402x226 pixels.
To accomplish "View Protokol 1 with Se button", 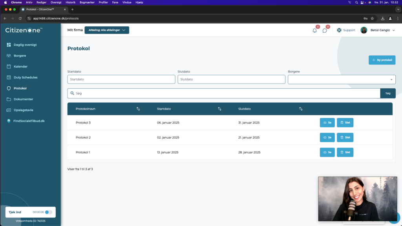I will point(327,152).
